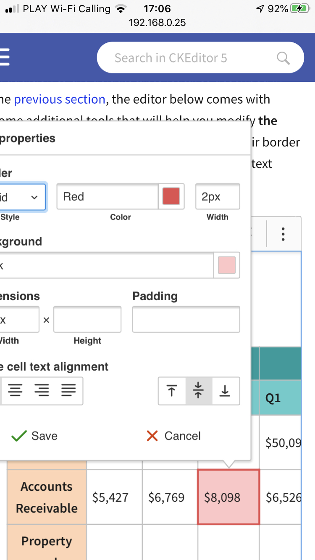The image size is (315, 560).
Task: Click inside the Padding field
Action: tap(186, 319)
